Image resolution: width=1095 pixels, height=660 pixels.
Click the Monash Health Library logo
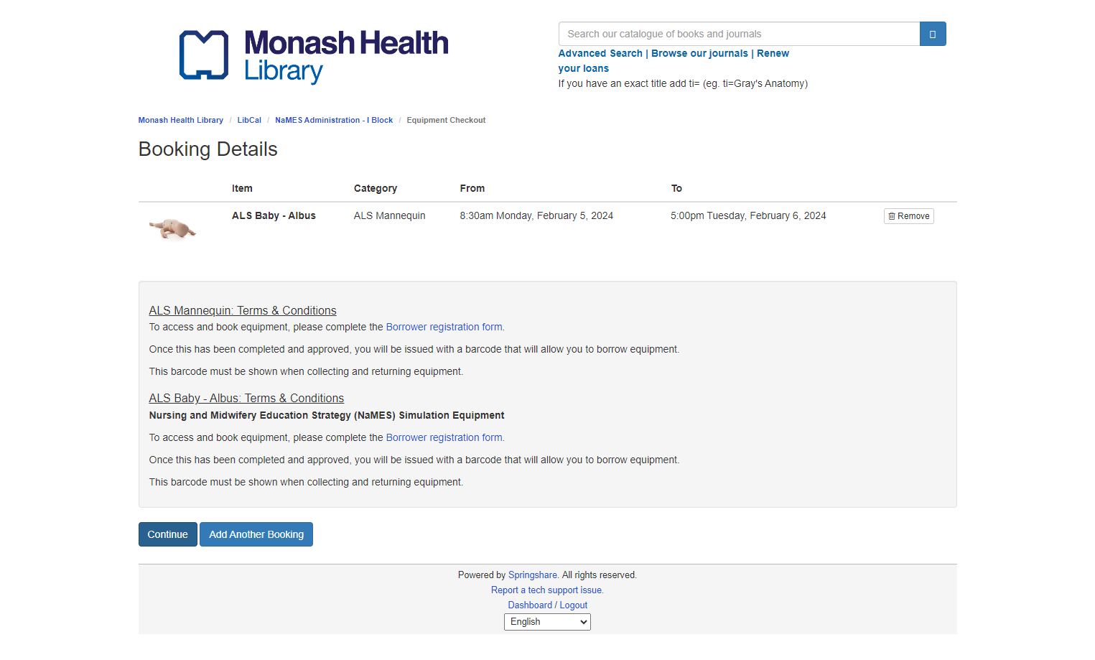314,56
